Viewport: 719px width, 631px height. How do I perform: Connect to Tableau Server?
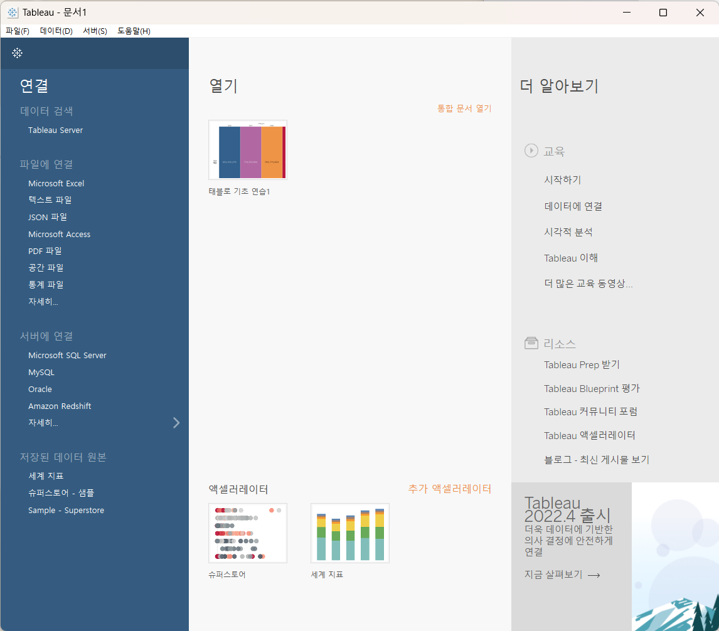point(55,130)
